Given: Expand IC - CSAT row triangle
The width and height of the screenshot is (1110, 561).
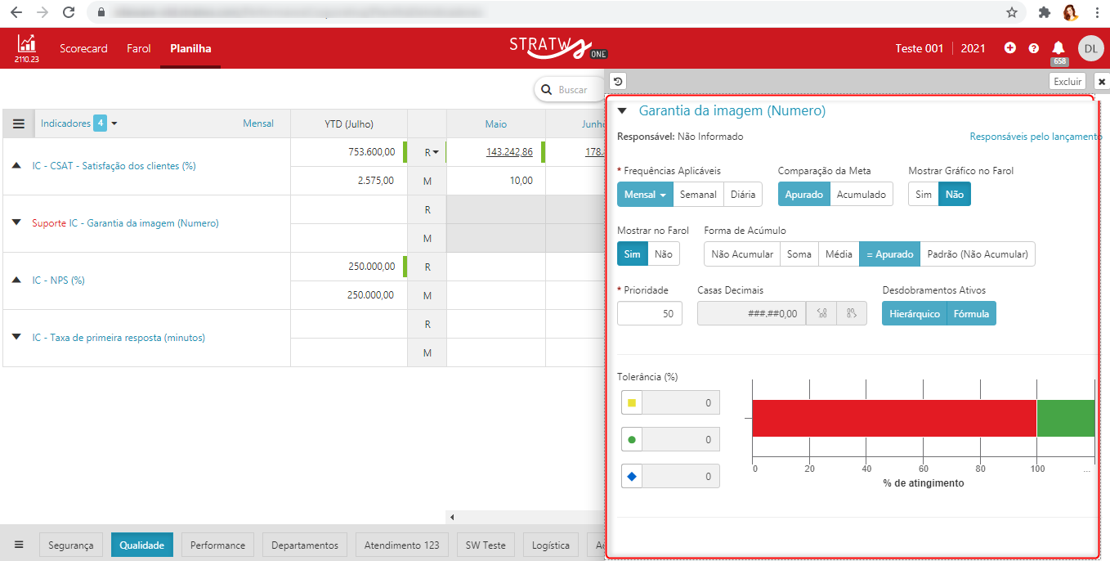Looking at the screenshot, I should click(x=16, y=165).
